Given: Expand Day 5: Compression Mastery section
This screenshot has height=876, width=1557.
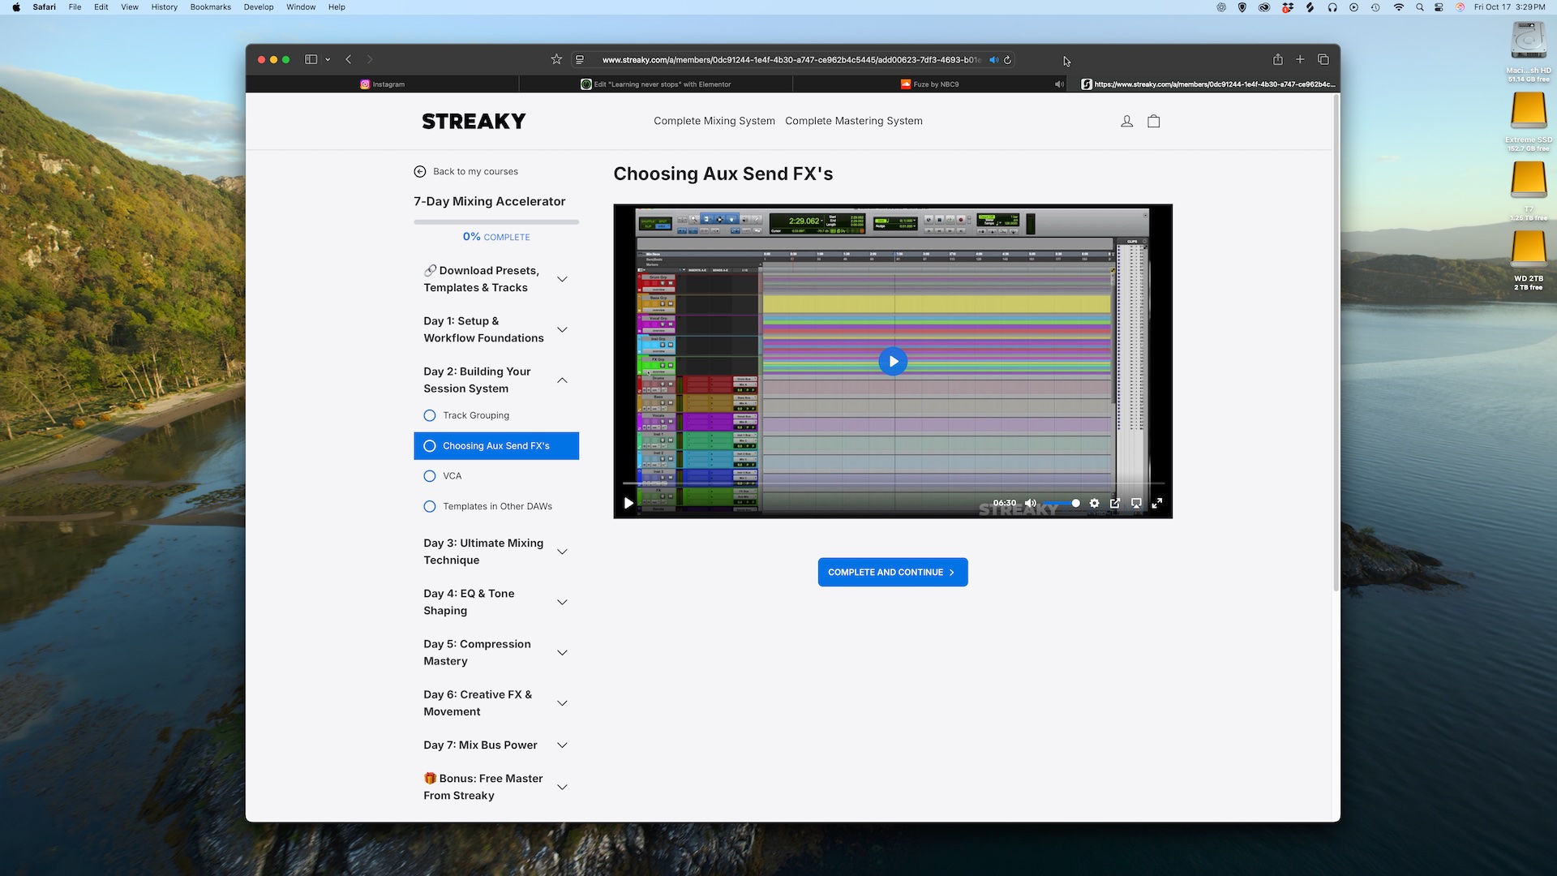Looking at the screenshot, I should (x=562, y=652).
